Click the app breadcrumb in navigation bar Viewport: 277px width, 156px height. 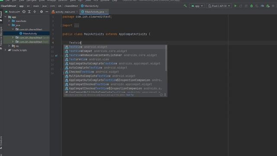21,6
